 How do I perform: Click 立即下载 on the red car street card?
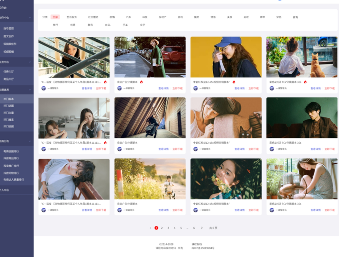point(177,88)
